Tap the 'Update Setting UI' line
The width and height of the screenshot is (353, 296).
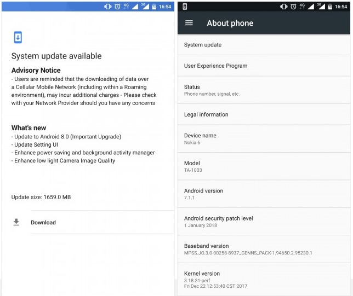[35, 144]
